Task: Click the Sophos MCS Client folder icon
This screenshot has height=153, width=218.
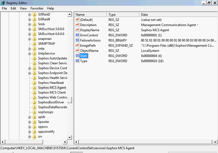Action: [x=35, y=93]
